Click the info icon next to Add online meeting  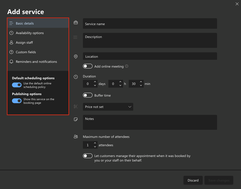(126, 66)
